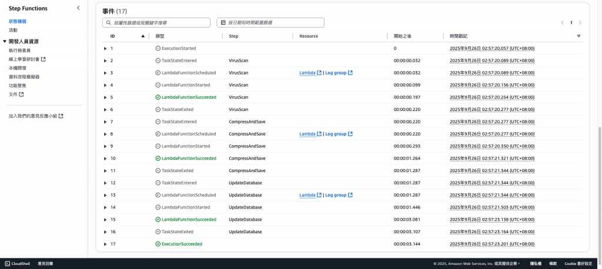The width and height of the screenshot is (602, 269).
Task: Expand event row 3 LambdaFunctionScheduled
Action: 106,73
